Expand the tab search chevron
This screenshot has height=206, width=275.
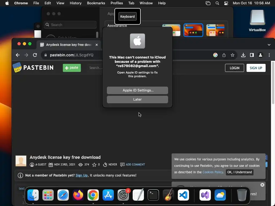(269, 45)
